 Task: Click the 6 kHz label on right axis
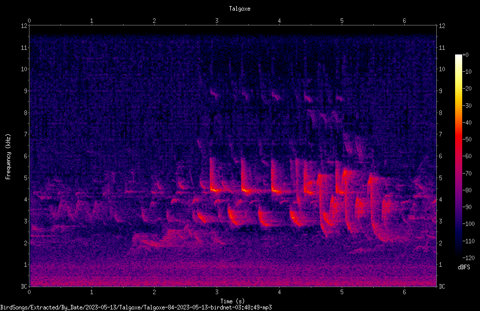click(x=440, y=156)
